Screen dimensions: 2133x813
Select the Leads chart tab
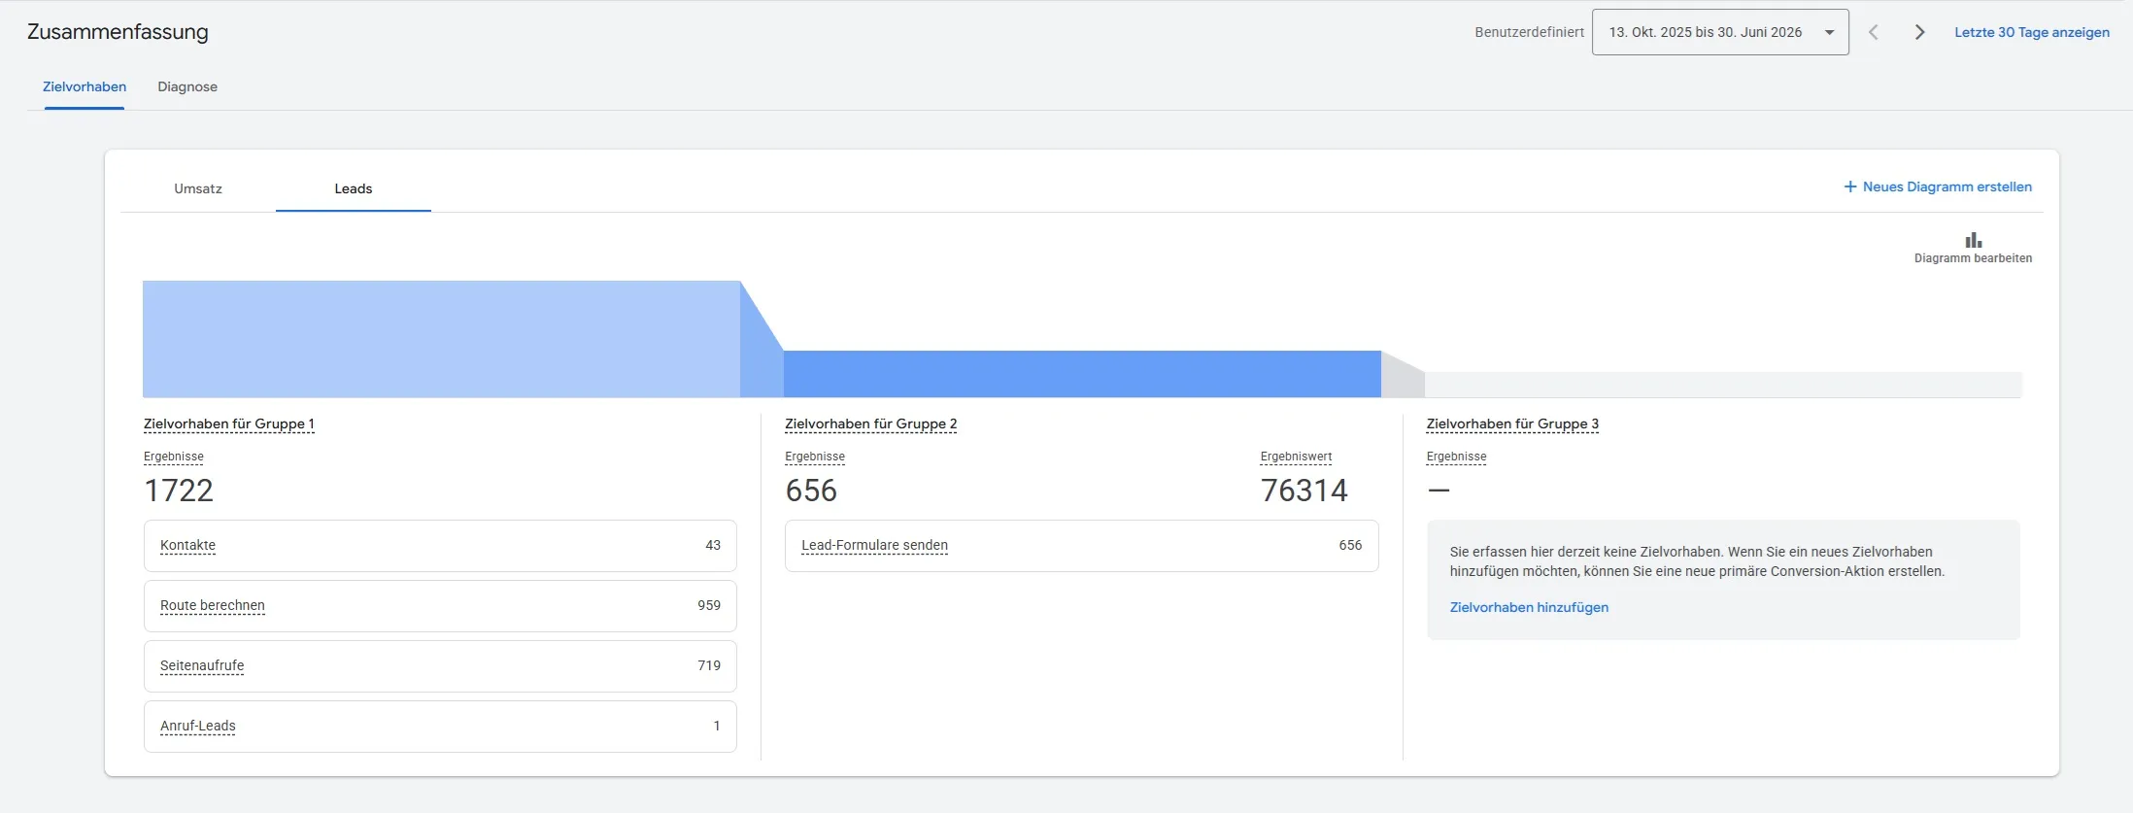pyautogui.click(x=354, y=188)
